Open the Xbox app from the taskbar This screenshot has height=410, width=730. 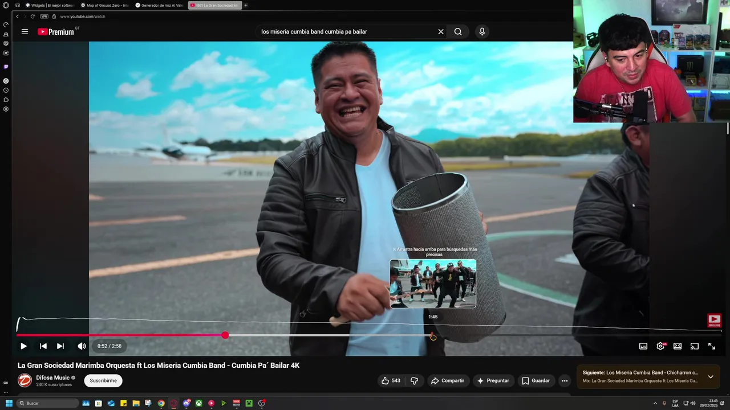199,403
